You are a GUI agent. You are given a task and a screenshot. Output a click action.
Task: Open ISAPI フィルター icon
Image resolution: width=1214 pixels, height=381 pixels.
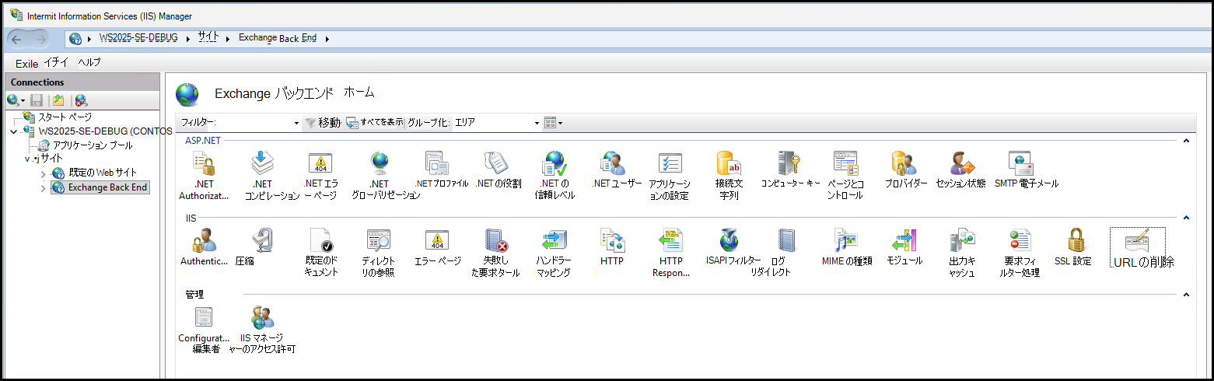click(729, 240)
